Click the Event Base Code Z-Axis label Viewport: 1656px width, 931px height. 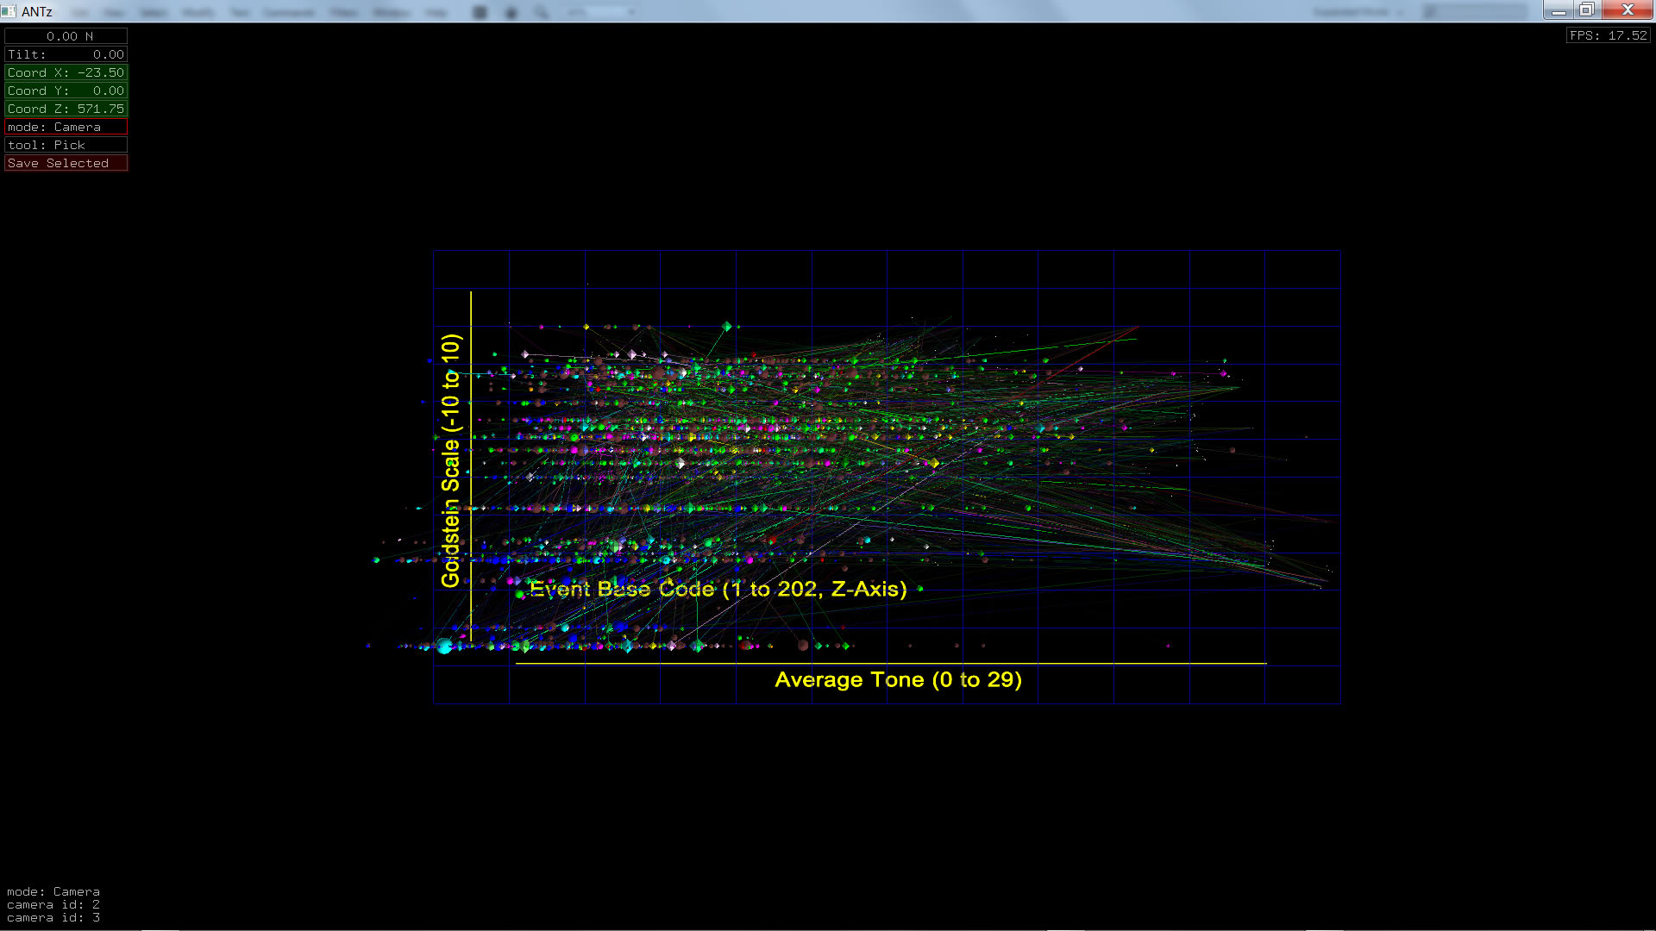(718, 590)
